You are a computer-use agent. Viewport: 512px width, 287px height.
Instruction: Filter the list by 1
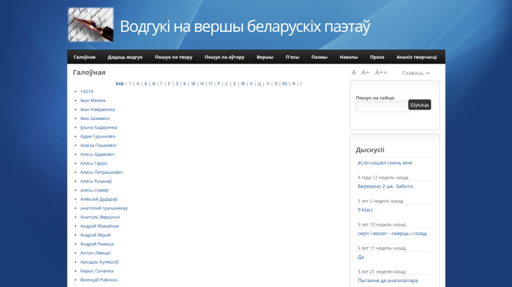point(130,84)
